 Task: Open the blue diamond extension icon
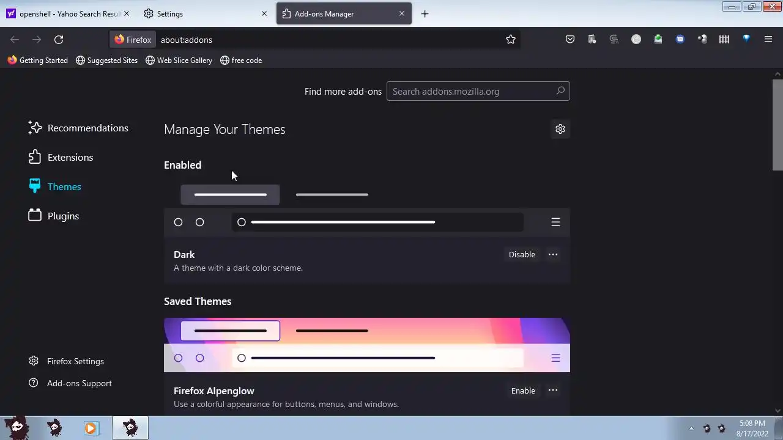pyautogui.click(x=746, y=40)
